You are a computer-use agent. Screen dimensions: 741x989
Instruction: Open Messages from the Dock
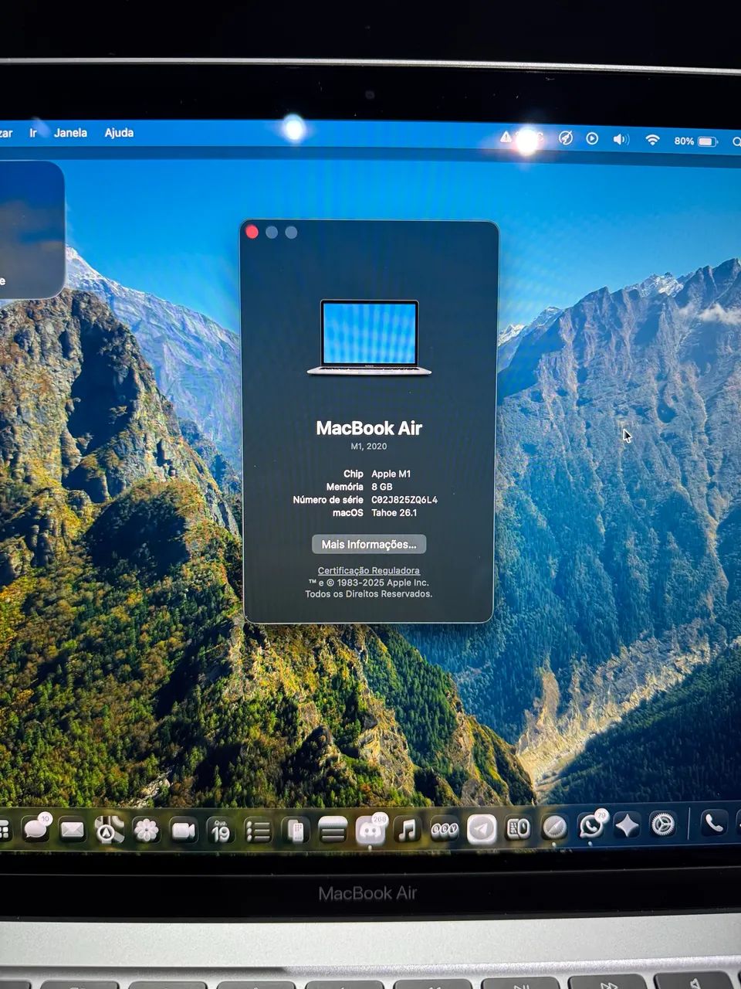tap(36, 829)
